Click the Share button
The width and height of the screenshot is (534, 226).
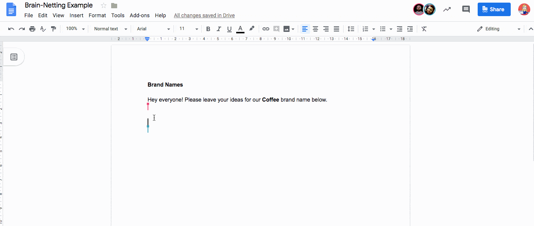pyautogui.click(x=494, y=9)
